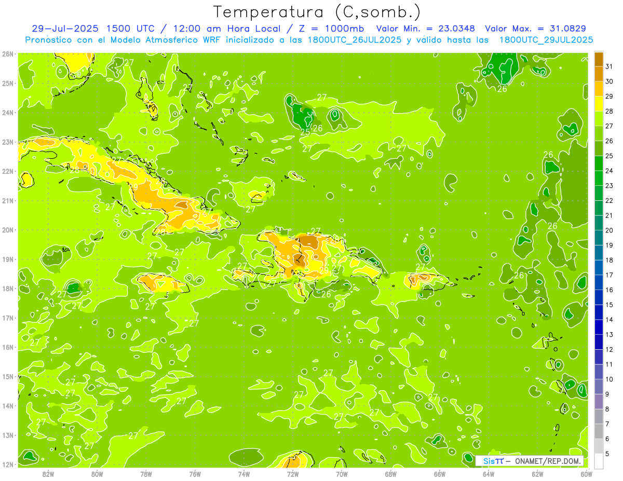Click the '14' value on the color legend
Viewport: 623px width, 481px height.
pyautogui.click(x=609, y=320)
